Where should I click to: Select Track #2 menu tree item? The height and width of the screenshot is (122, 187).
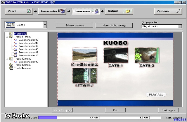23,59
